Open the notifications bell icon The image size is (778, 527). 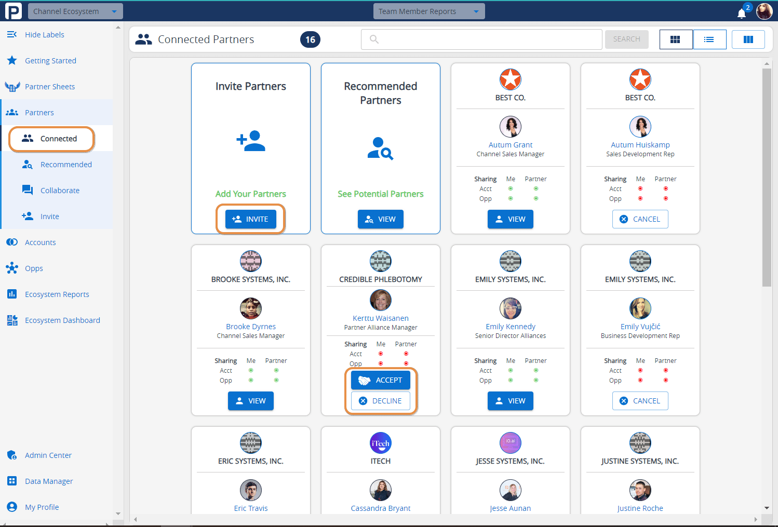pos(741,13)
